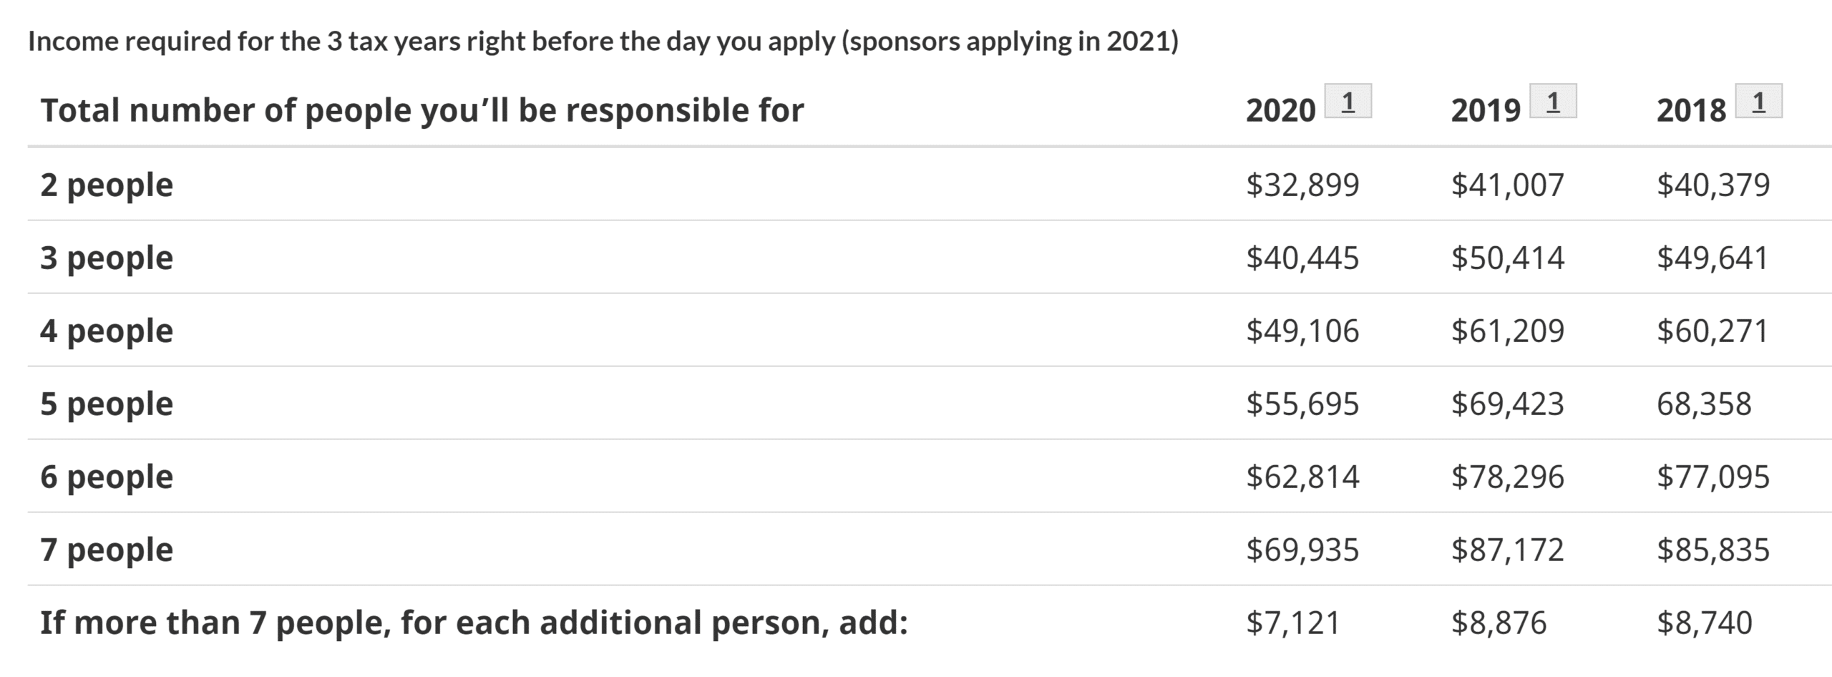The height and width of the screenshot is (677, 1832).
Task: Select the '5 people' row label
Action: pos(107,404)
